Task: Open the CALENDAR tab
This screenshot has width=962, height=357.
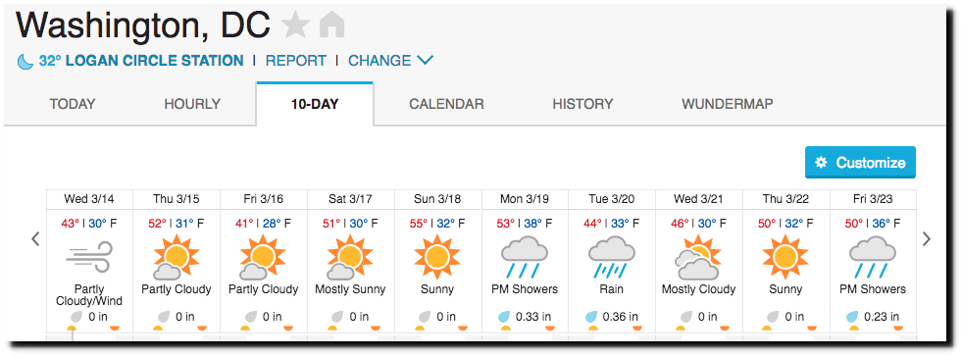Action: (x=446, y=104)
